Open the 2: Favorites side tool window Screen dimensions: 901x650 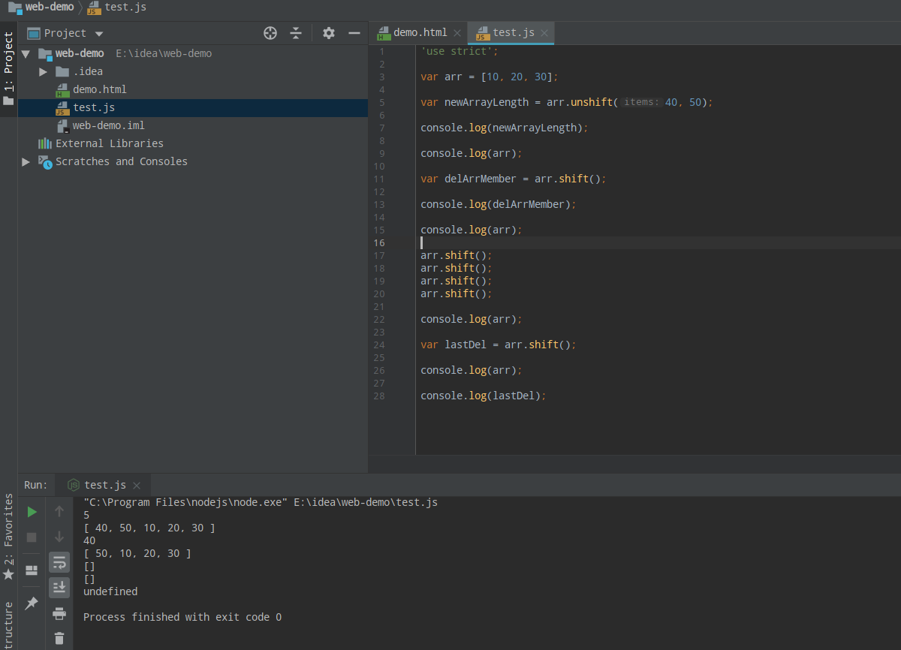(9, 537)
